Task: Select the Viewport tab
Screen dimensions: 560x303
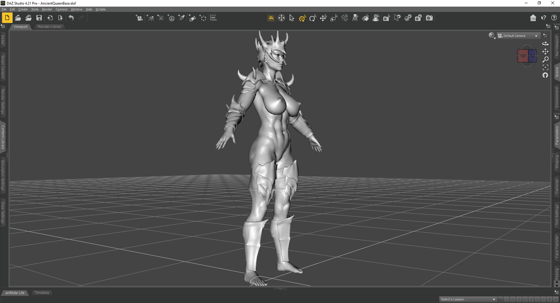Action: click(x=21, y=27)
